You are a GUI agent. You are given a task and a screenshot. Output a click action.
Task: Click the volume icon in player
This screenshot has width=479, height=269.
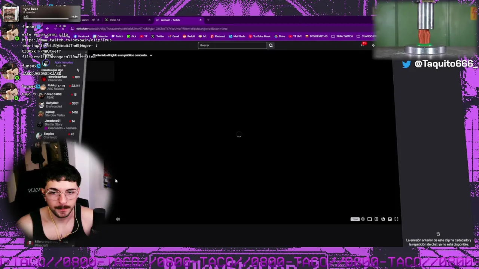point(118,219)
